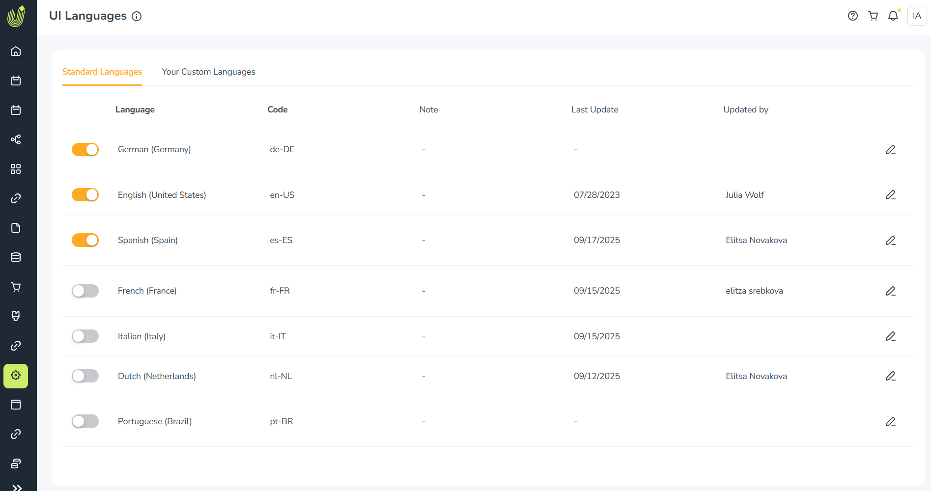Viewport: 931px width, 491px height.
Task: Open the shopping cart in top bar
Action: pyautogui.click(x=873, y=16)
